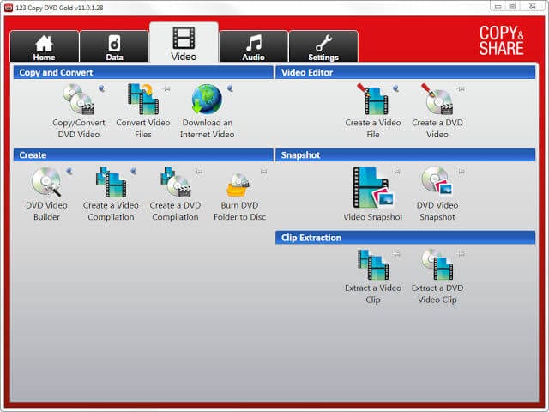Screen dimensions: 549x412
Task: Launch Extract a DVD Video Clip
Action: pos(437,276)
